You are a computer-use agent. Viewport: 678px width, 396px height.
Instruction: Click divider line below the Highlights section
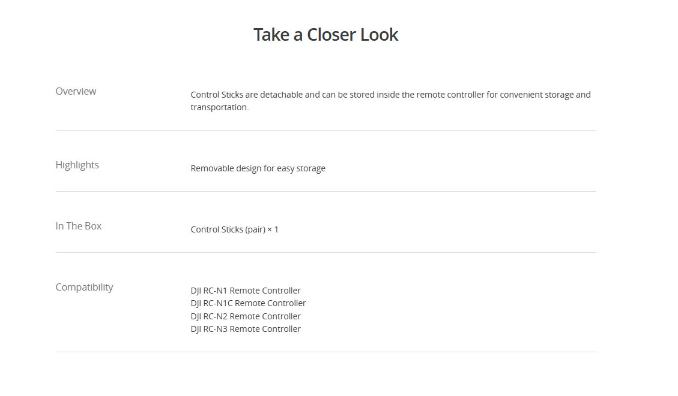(325, 191)
